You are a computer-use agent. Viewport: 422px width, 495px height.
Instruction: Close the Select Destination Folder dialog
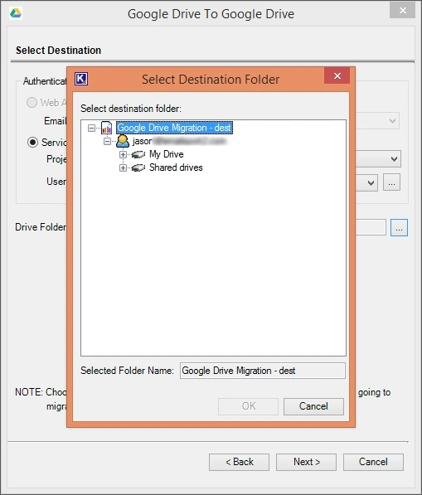click(x=337, y=75)
